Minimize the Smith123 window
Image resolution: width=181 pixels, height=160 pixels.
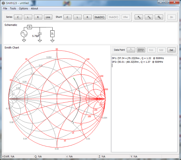(x=161, y=2)
